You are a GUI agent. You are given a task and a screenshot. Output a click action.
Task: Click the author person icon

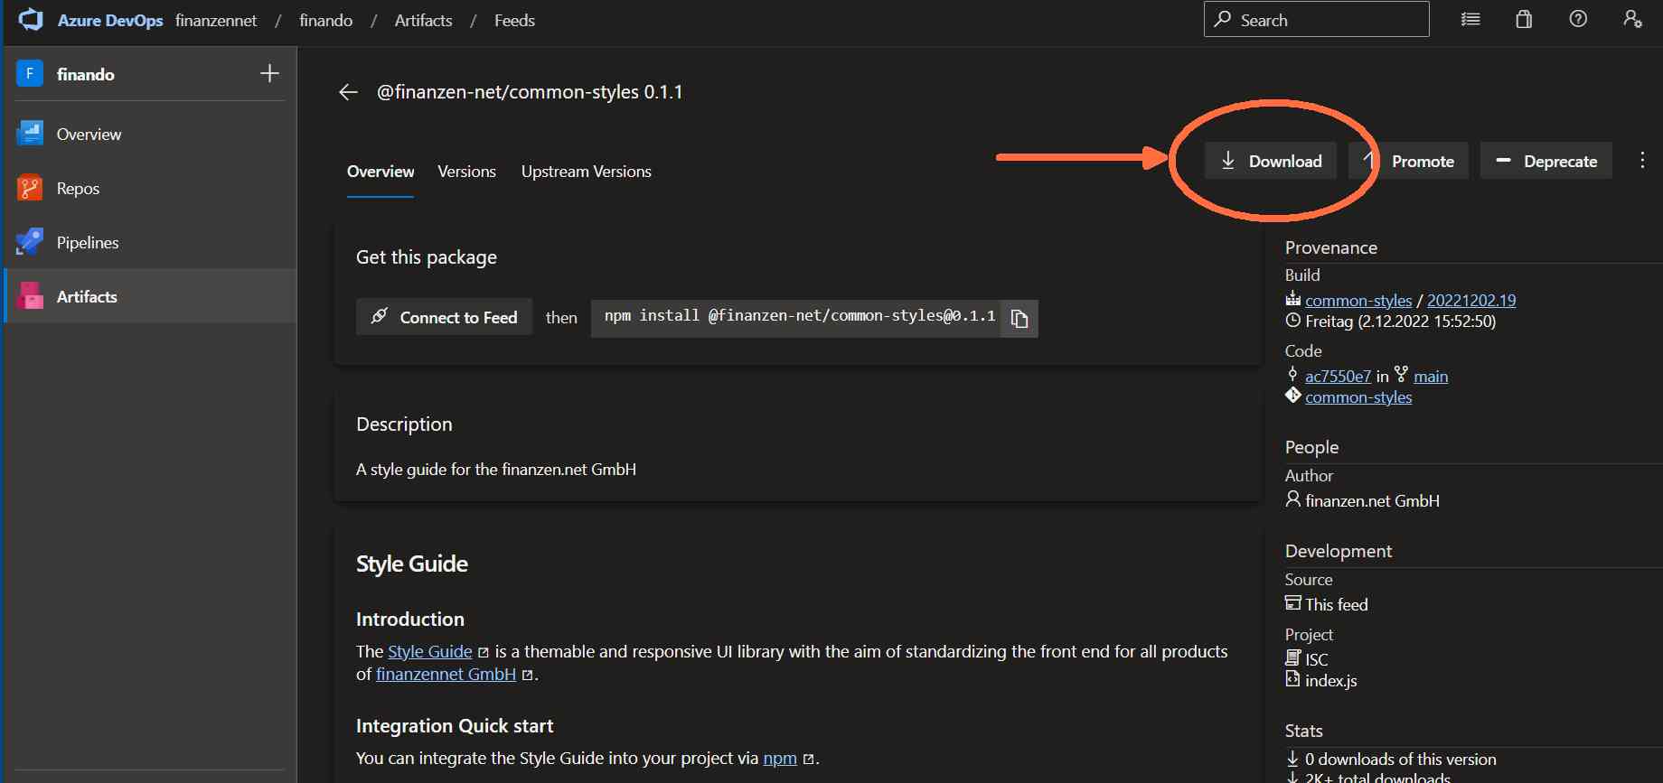[1293, 499]
